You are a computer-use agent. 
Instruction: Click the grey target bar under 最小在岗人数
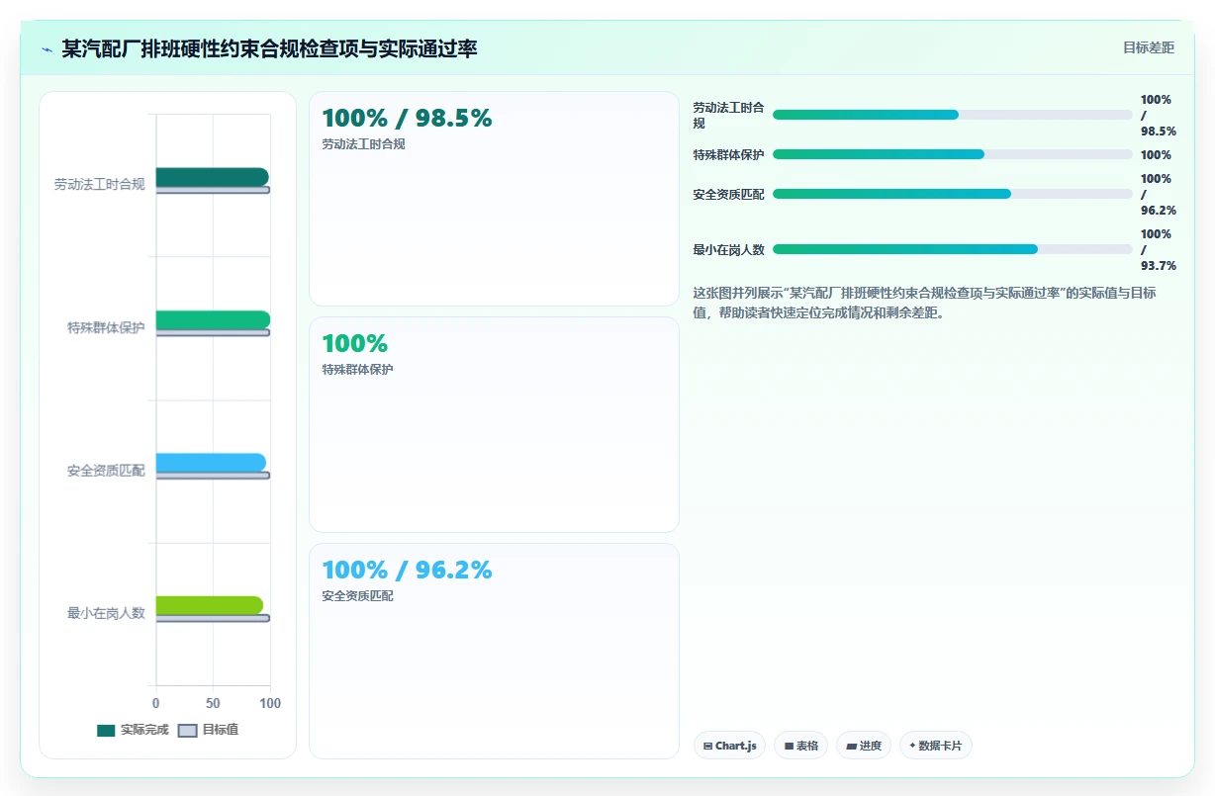point(213,618)
